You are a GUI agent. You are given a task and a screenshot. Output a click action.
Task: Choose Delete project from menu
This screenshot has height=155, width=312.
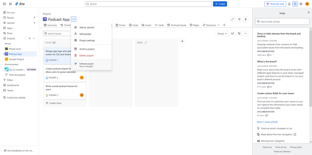pyautogui.click(x=86, y=56)
